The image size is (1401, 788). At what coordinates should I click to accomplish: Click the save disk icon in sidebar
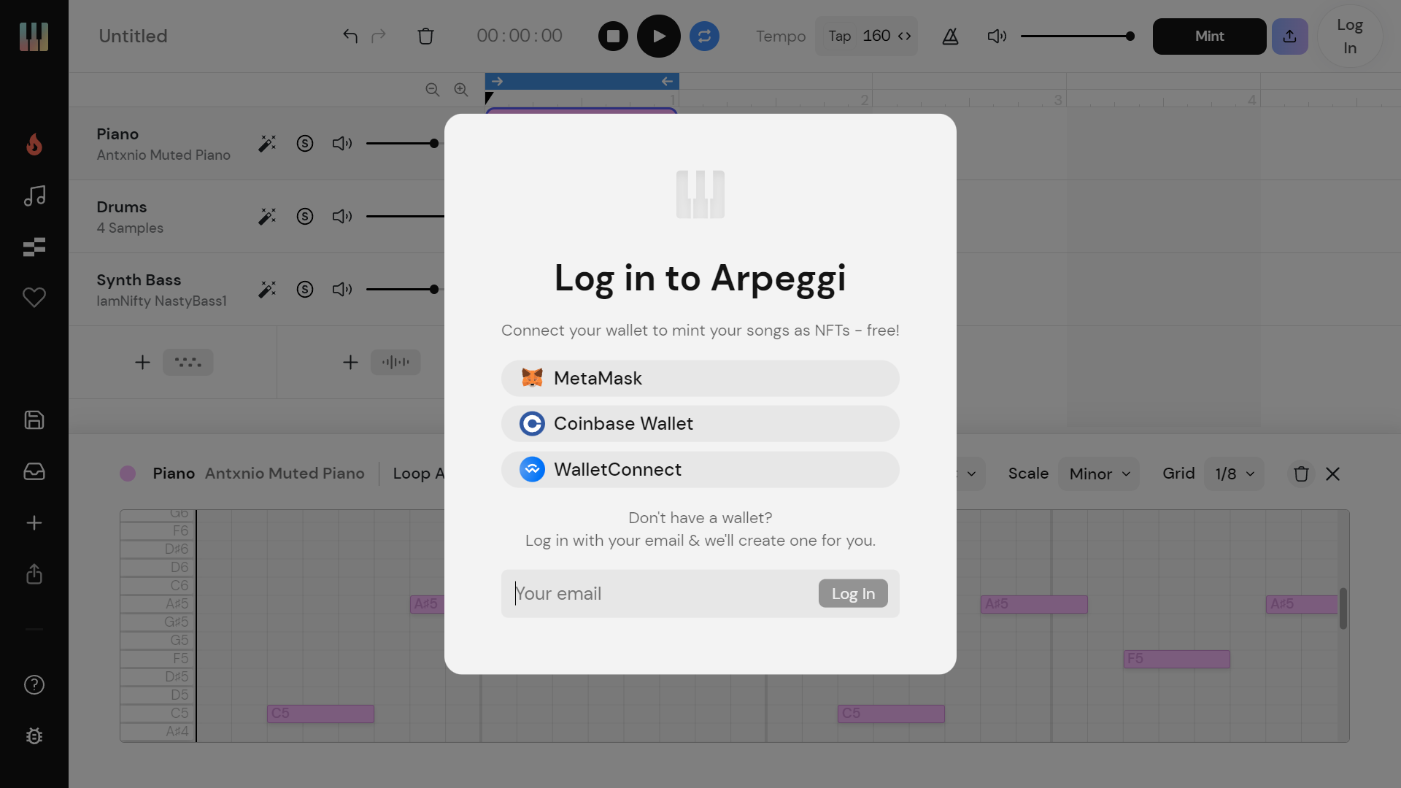[34, 420]
